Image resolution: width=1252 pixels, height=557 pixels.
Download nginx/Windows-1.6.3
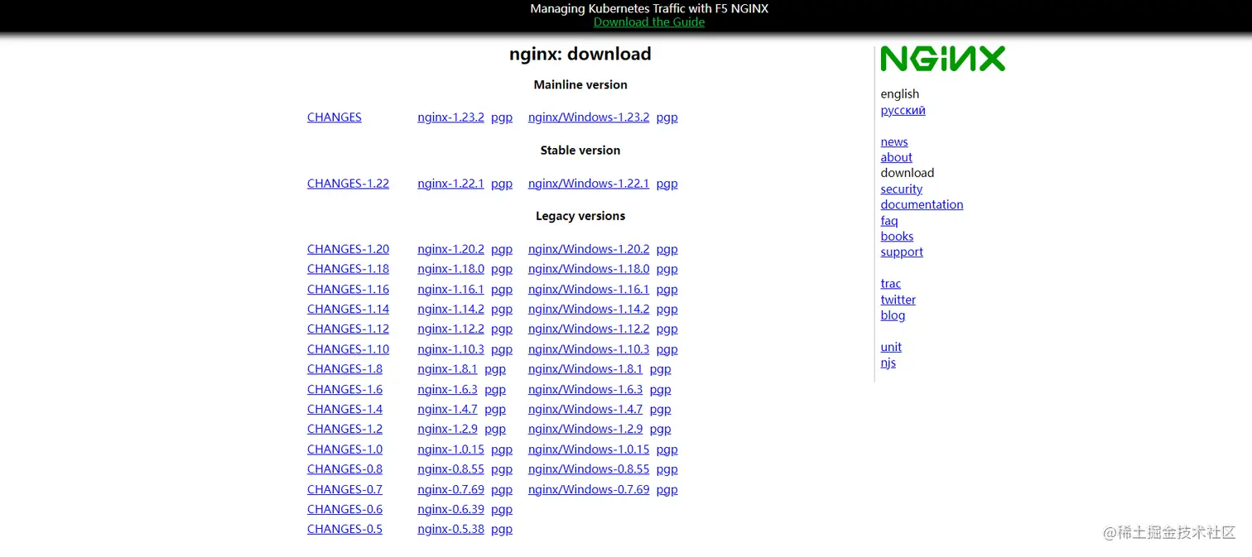click(585, 390)
